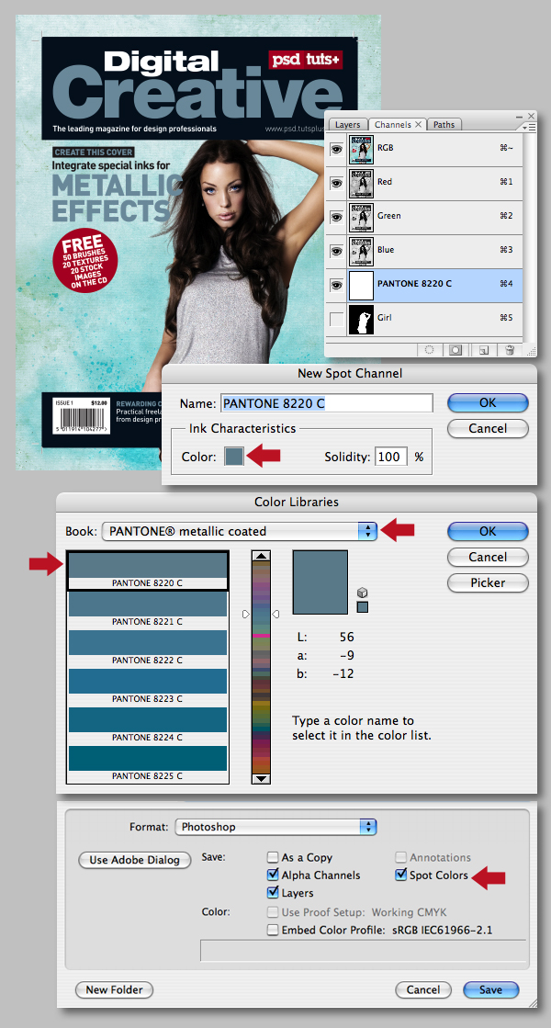Click the vertical color spectrum strip
Viewport: 551px width, 1028px height.
(262, 667)
